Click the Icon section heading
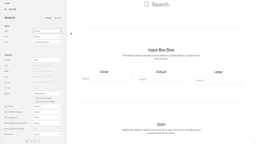256x144 pixels. click(x=161, y=124)
